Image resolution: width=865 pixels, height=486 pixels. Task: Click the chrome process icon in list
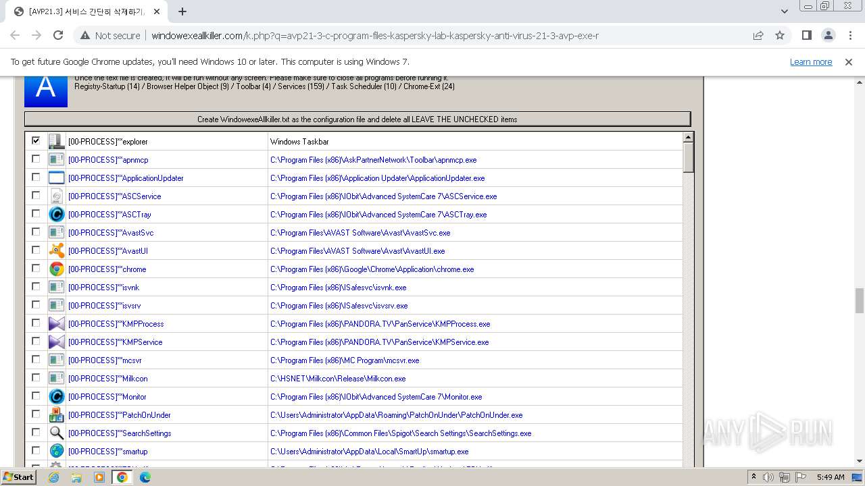(57, 269)
